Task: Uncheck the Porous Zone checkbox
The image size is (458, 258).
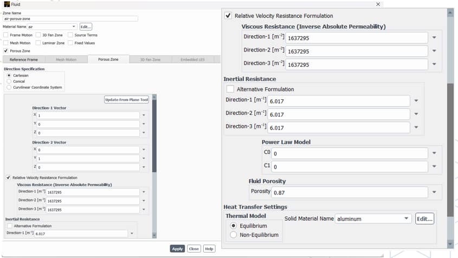Action: point(6,50)
